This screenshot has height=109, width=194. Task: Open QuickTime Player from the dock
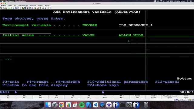click(x=102, y=105)
